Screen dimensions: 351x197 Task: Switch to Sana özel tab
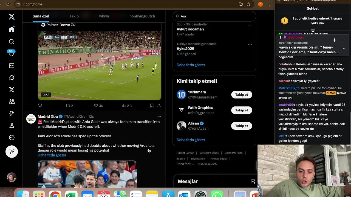41,16
